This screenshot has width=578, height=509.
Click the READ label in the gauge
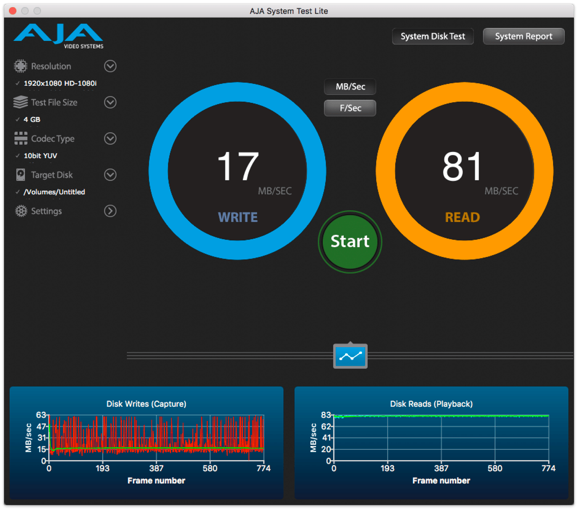click(x=462, y=217)
